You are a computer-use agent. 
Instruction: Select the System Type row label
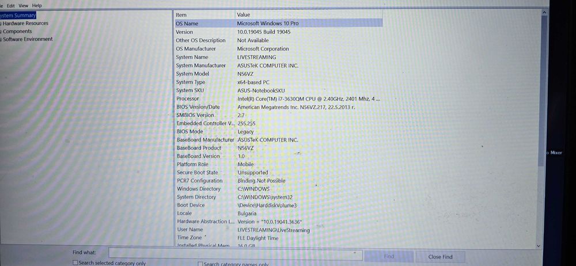(190, 82)
